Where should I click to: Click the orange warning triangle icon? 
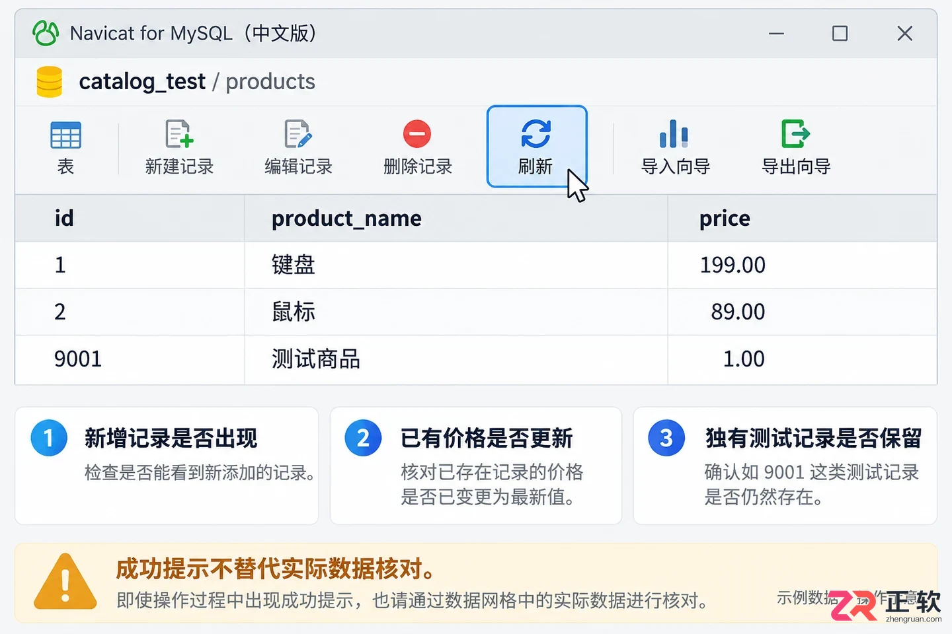[x=65, y=582]
